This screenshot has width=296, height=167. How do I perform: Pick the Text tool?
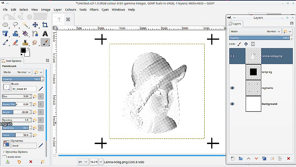(45, 34)
